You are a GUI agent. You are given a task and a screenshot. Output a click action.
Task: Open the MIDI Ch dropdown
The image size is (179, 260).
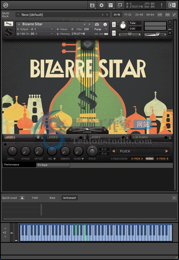(52, 34)
